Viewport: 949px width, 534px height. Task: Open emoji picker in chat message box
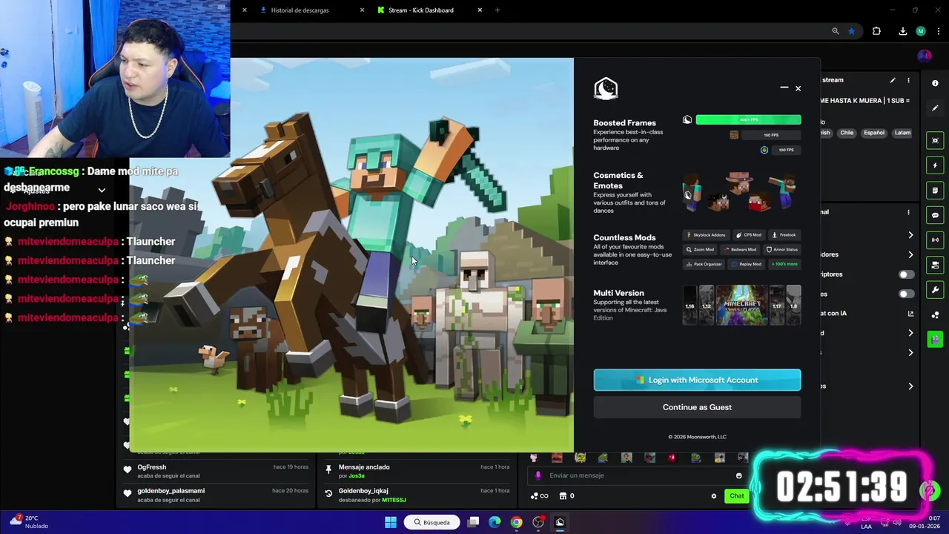pos(738,475)
